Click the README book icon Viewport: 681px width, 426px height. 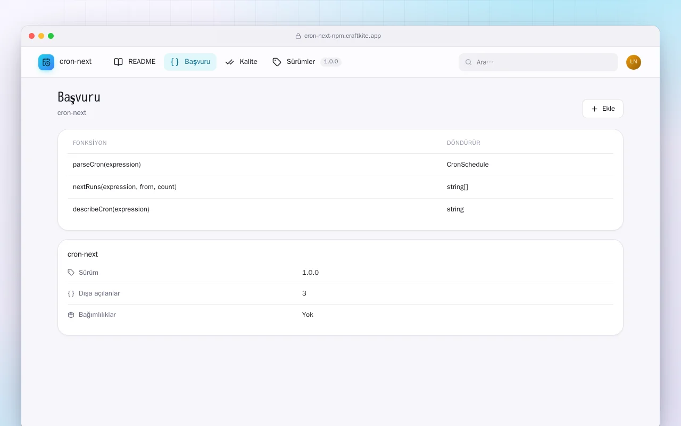pos(119,62)
